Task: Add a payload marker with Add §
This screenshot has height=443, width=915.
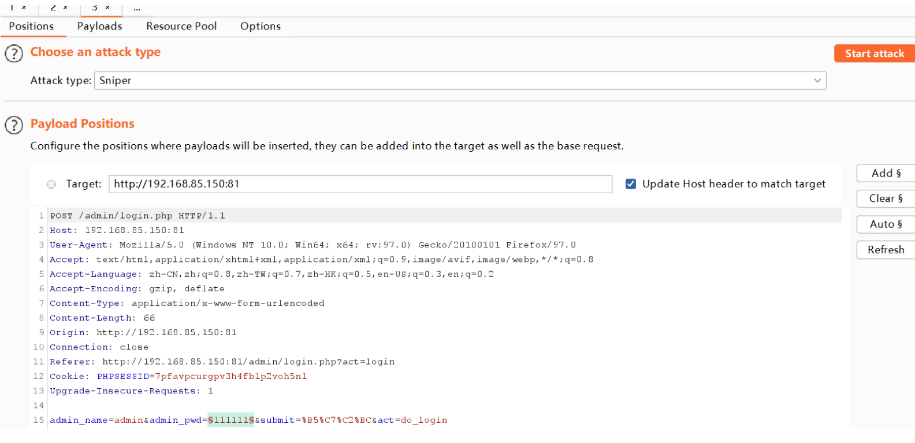Action: (886, 173)
